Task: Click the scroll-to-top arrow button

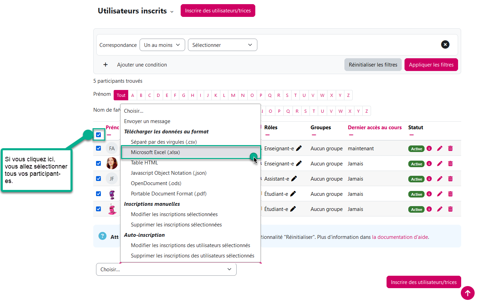Action: pyautogui.click(x=467, y=293)
